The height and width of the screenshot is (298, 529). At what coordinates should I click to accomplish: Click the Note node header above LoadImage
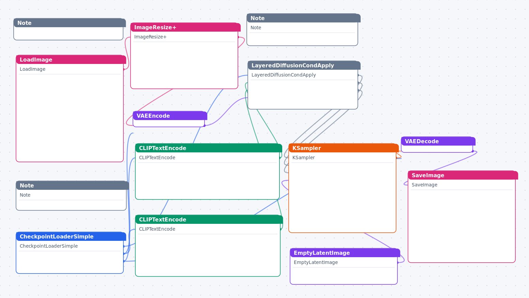[70, 23]
